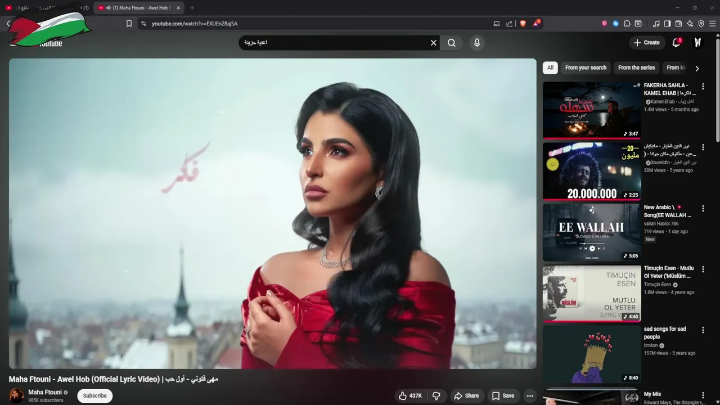
Task: Open the 'sad songs for sad people' title
Action: pos(665,333)
